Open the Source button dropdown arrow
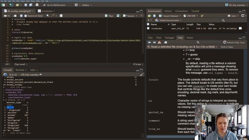The width and height of the screenshot is (249, 140). [137, 16]
